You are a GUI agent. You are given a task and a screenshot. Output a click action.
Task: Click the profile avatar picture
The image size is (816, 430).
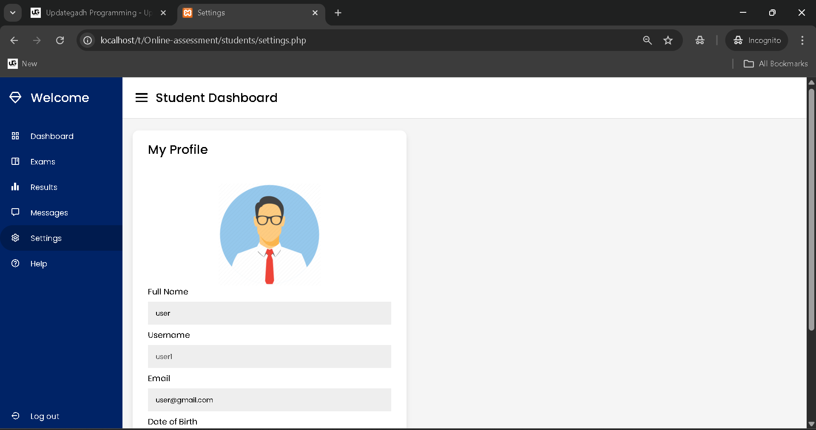click(x=269, y=235)
